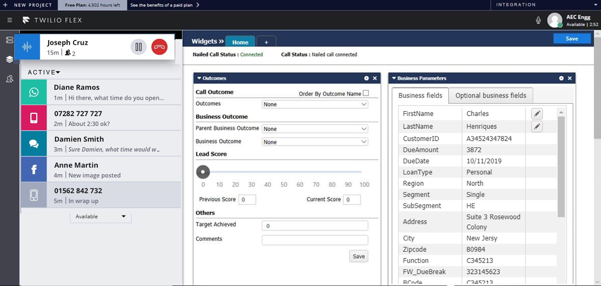Collapse the Business Parameters widget triangle

(x=394, y=78)
